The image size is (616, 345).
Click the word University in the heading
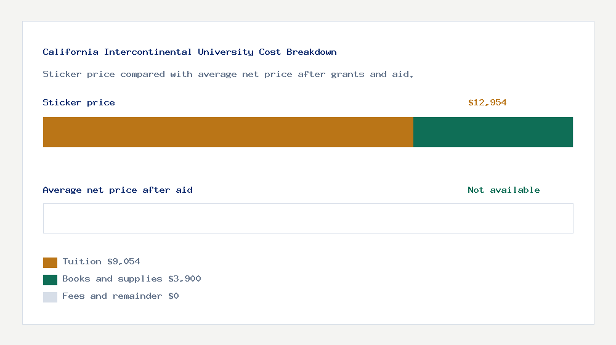pyautogui.click(x=226, y=52)
